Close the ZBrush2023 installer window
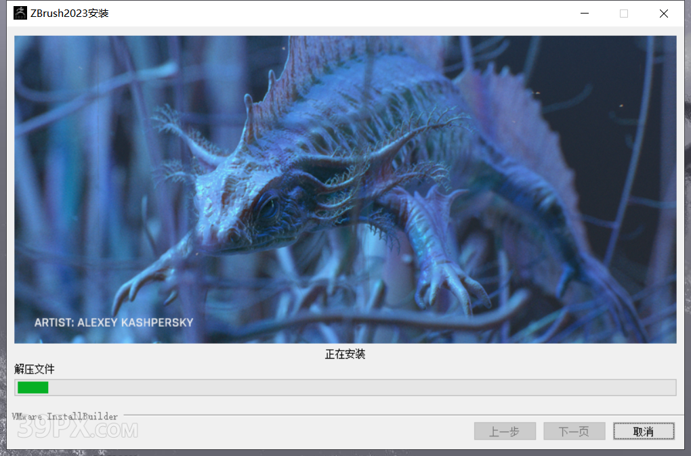 [664, 14]
